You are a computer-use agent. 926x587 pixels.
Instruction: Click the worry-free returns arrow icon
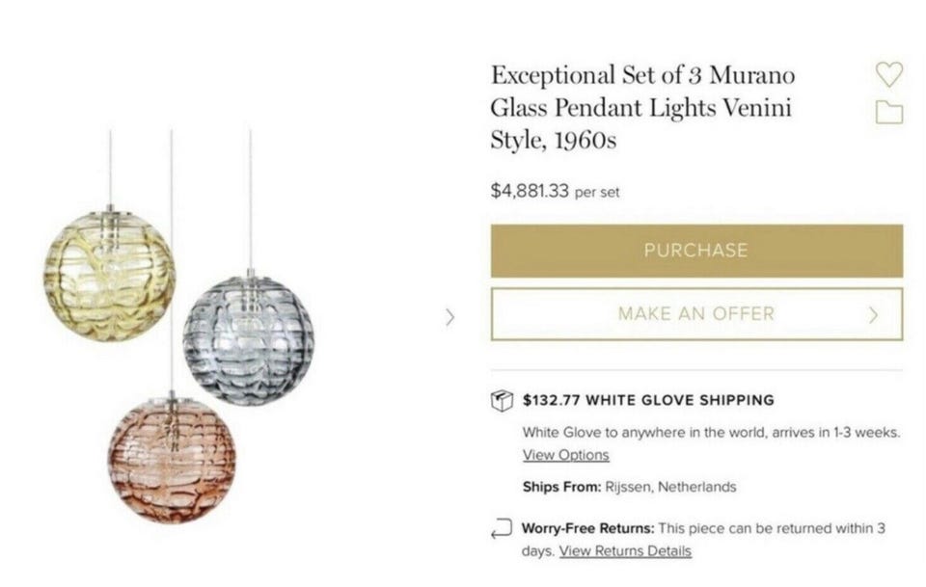[502, 528]
